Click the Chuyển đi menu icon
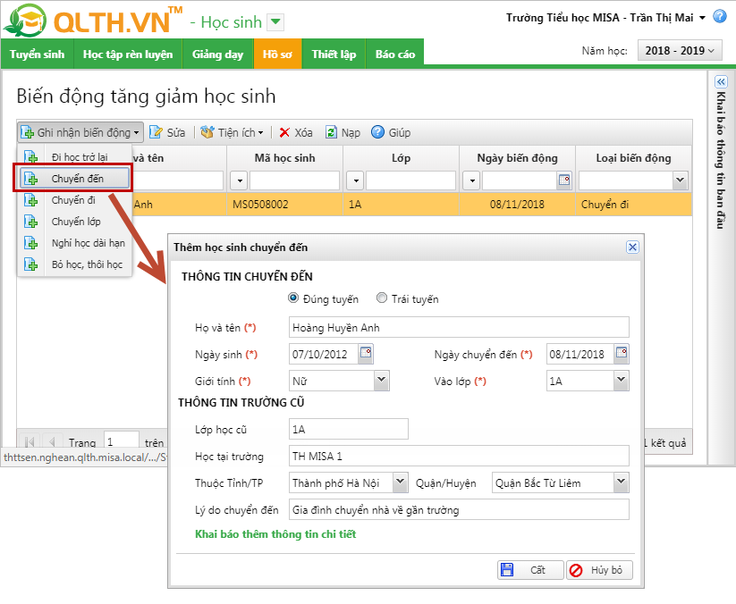Image resolution: width=736 pixels, height=604 pixels. (30, 200)
